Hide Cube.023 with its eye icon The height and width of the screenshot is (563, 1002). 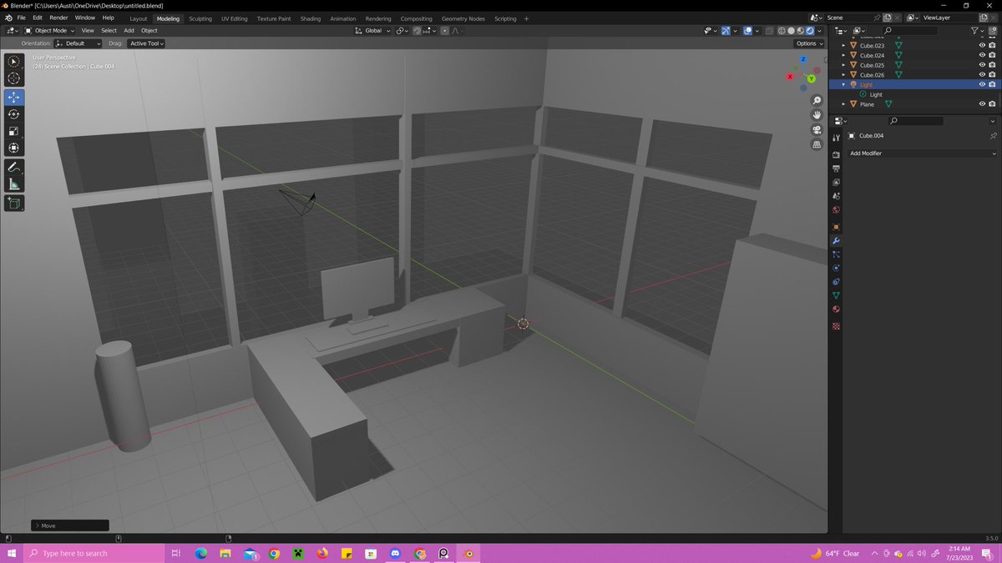982,45
